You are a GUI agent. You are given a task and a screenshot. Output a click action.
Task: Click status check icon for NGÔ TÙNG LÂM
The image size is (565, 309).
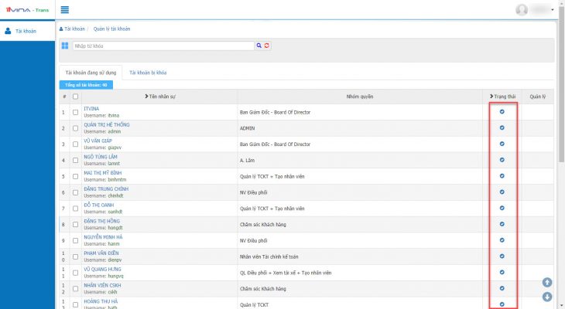(x=502, y=160)
